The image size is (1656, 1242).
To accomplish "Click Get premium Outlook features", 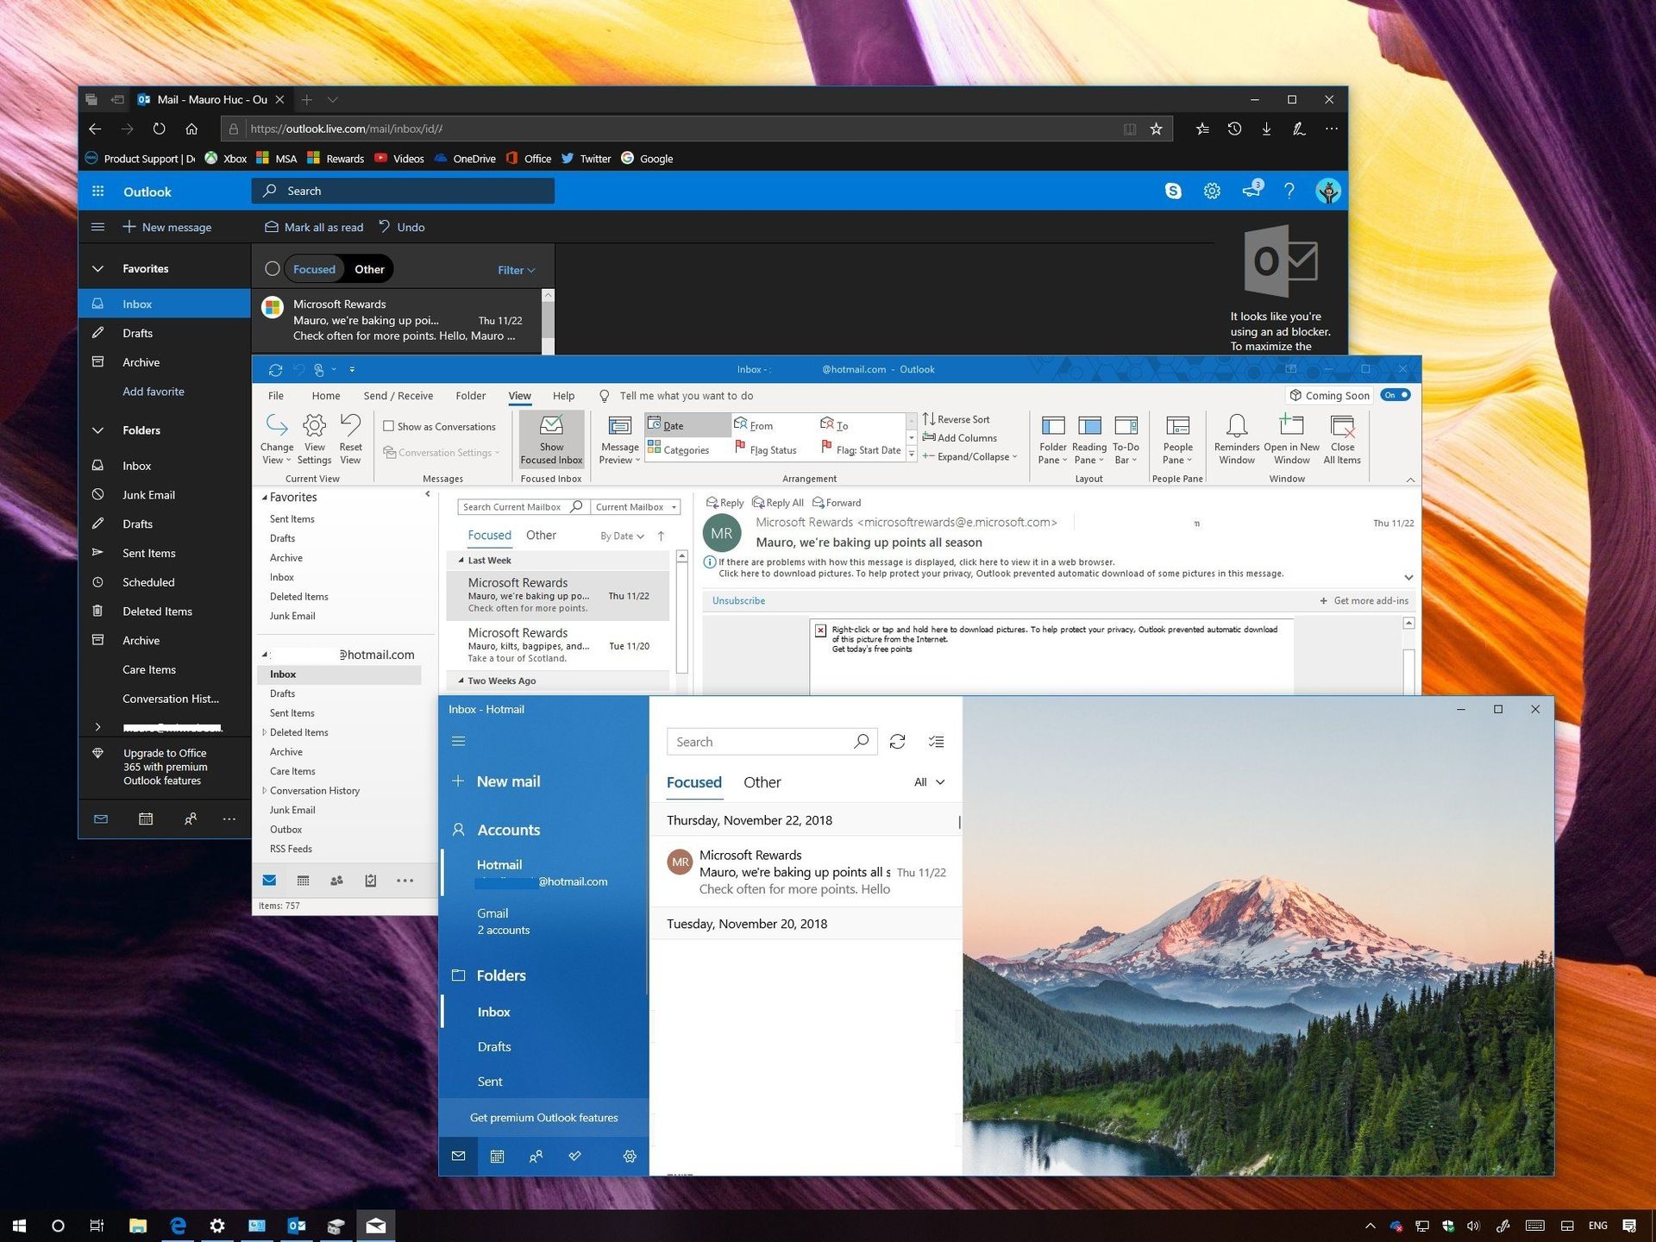I will coord(543,1117).
